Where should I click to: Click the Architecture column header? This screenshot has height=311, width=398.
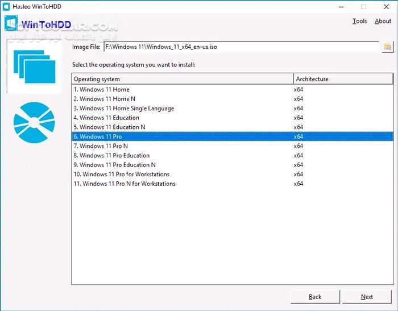pos(343,79)
